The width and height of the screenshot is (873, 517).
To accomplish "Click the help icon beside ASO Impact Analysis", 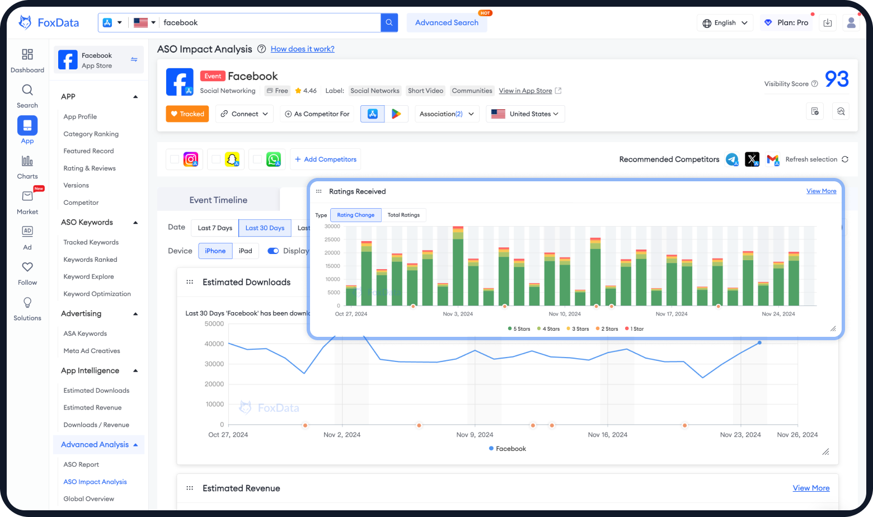I will click(261, 49).
